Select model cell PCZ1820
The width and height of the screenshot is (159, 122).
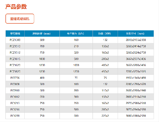[x=15, y=72]
